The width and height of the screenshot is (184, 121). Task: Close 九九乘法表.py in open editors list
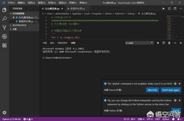pos(14,17)
